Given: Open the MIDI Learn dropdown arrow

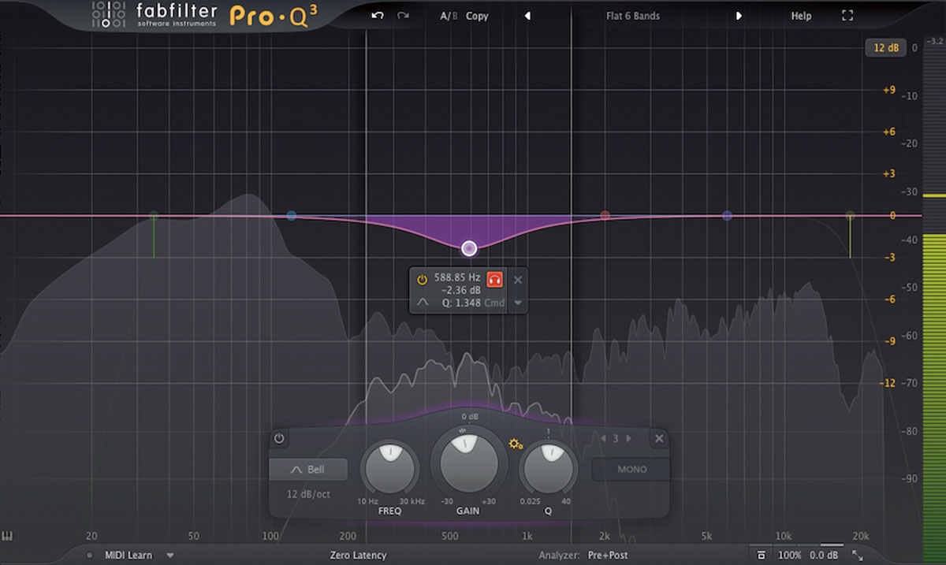Looking at the screenshot, I should click(x=169, y=556).
